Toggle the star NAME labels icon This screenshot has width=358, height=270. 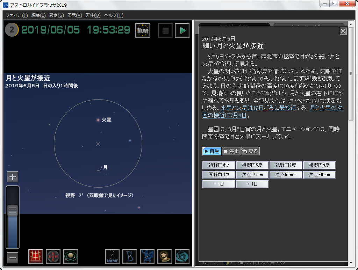point(112,256)
